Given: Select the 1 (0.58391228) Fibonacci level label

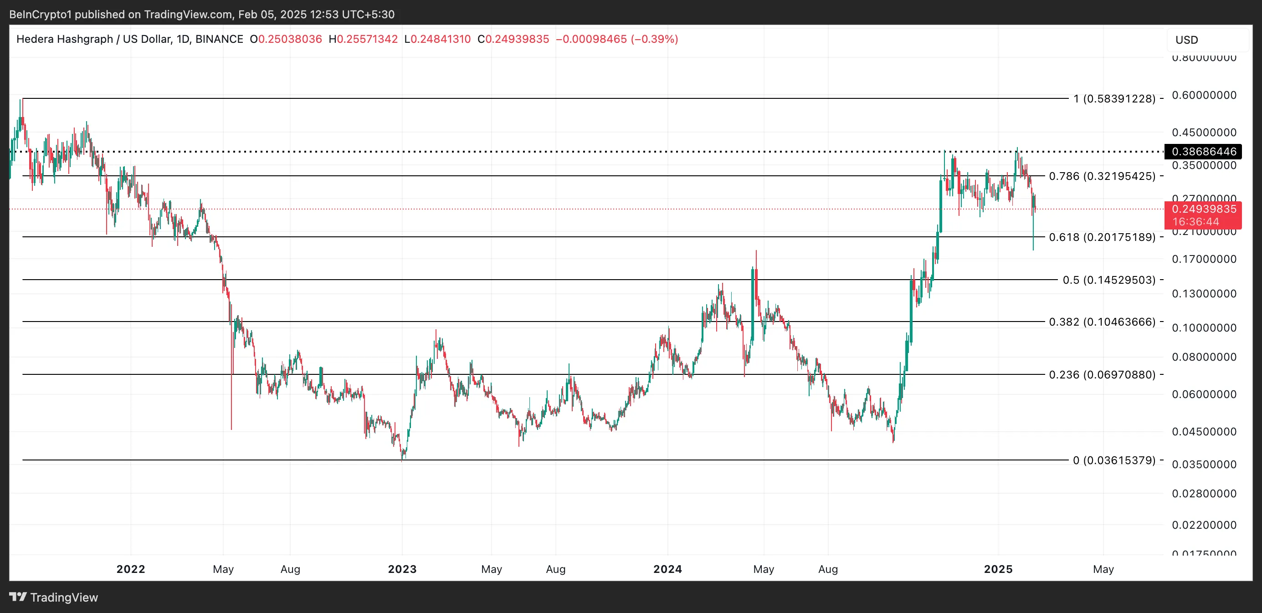Looking at the screenshot, I should 1113,99.
